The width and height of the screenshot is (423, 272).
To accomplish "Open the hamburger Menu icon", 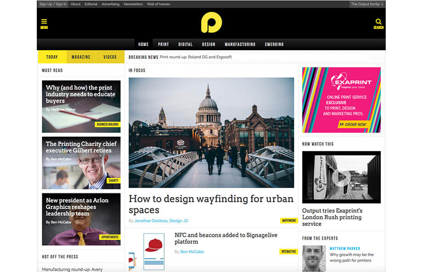I will point(44,24).
